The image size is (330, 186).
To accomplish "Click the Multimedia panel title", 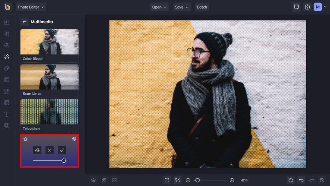I will (42, 22).
